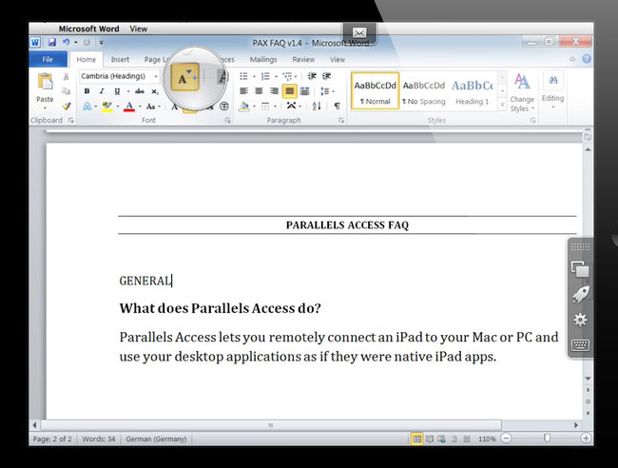The image size is (618, 468).
Task: Open the font color dropdown arrow
Action: pos(140,107)
